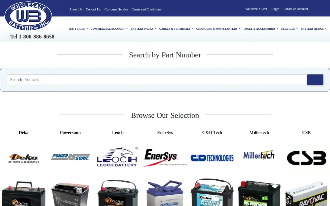The image size is (330, 206).
Task: View the Rayovac 9V battery image
Action: click(x=306, y=194)
